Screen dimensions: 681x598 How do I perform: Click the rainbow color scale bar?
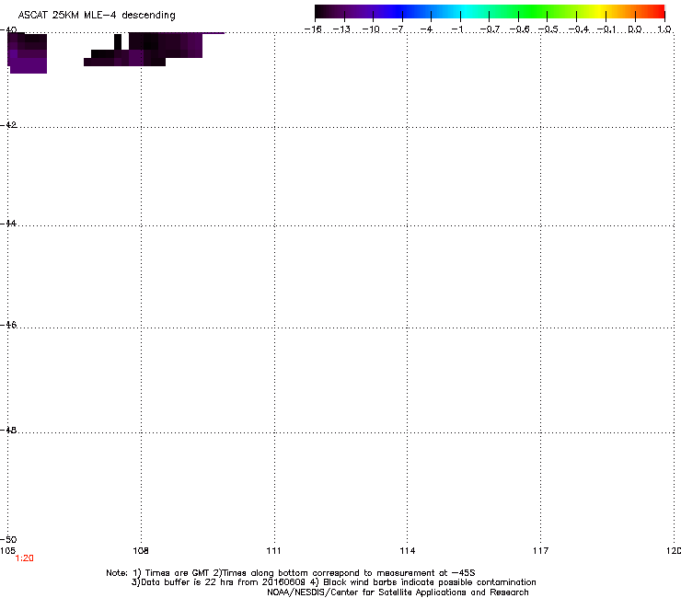click(490, 11)
